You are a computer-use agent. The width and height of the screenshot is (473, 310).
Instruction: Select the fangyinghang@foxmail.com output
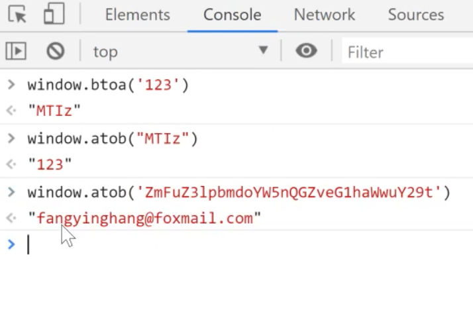[x=144, y=218]
